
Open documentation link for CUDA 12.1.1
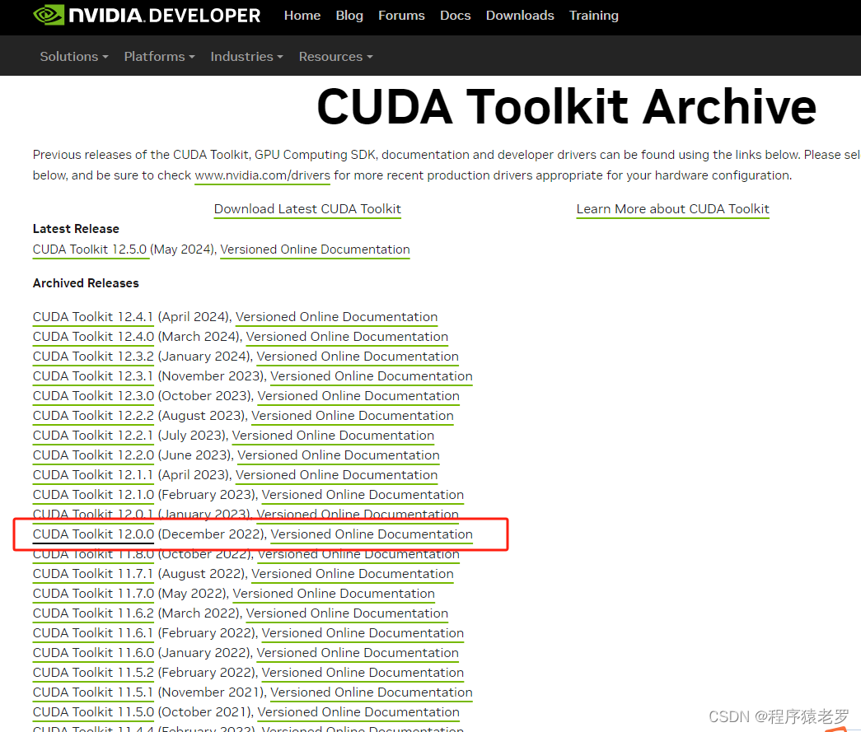(337, 475)
